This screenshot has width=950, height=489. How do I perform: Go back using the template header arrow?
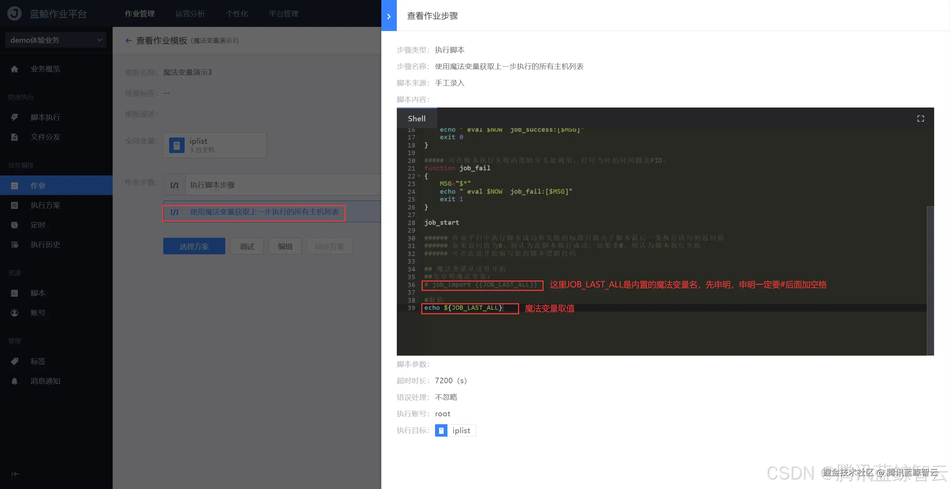pos(128,41)
